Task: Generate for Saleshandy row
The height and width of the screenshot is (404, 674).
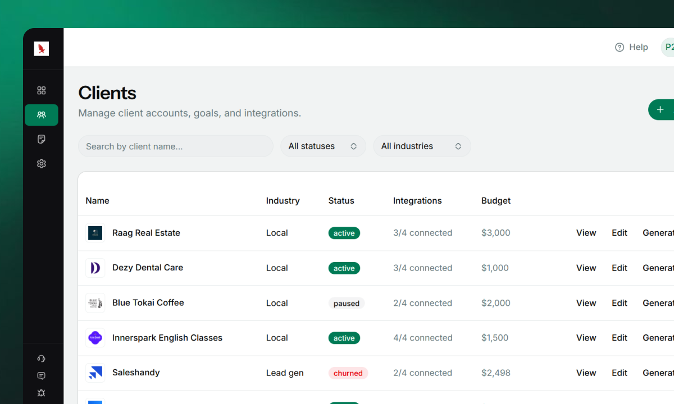Action: [658, 373]
